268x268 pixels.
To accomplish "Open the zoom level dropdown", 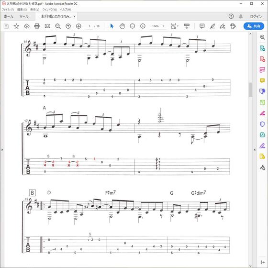I will (163, 26).
